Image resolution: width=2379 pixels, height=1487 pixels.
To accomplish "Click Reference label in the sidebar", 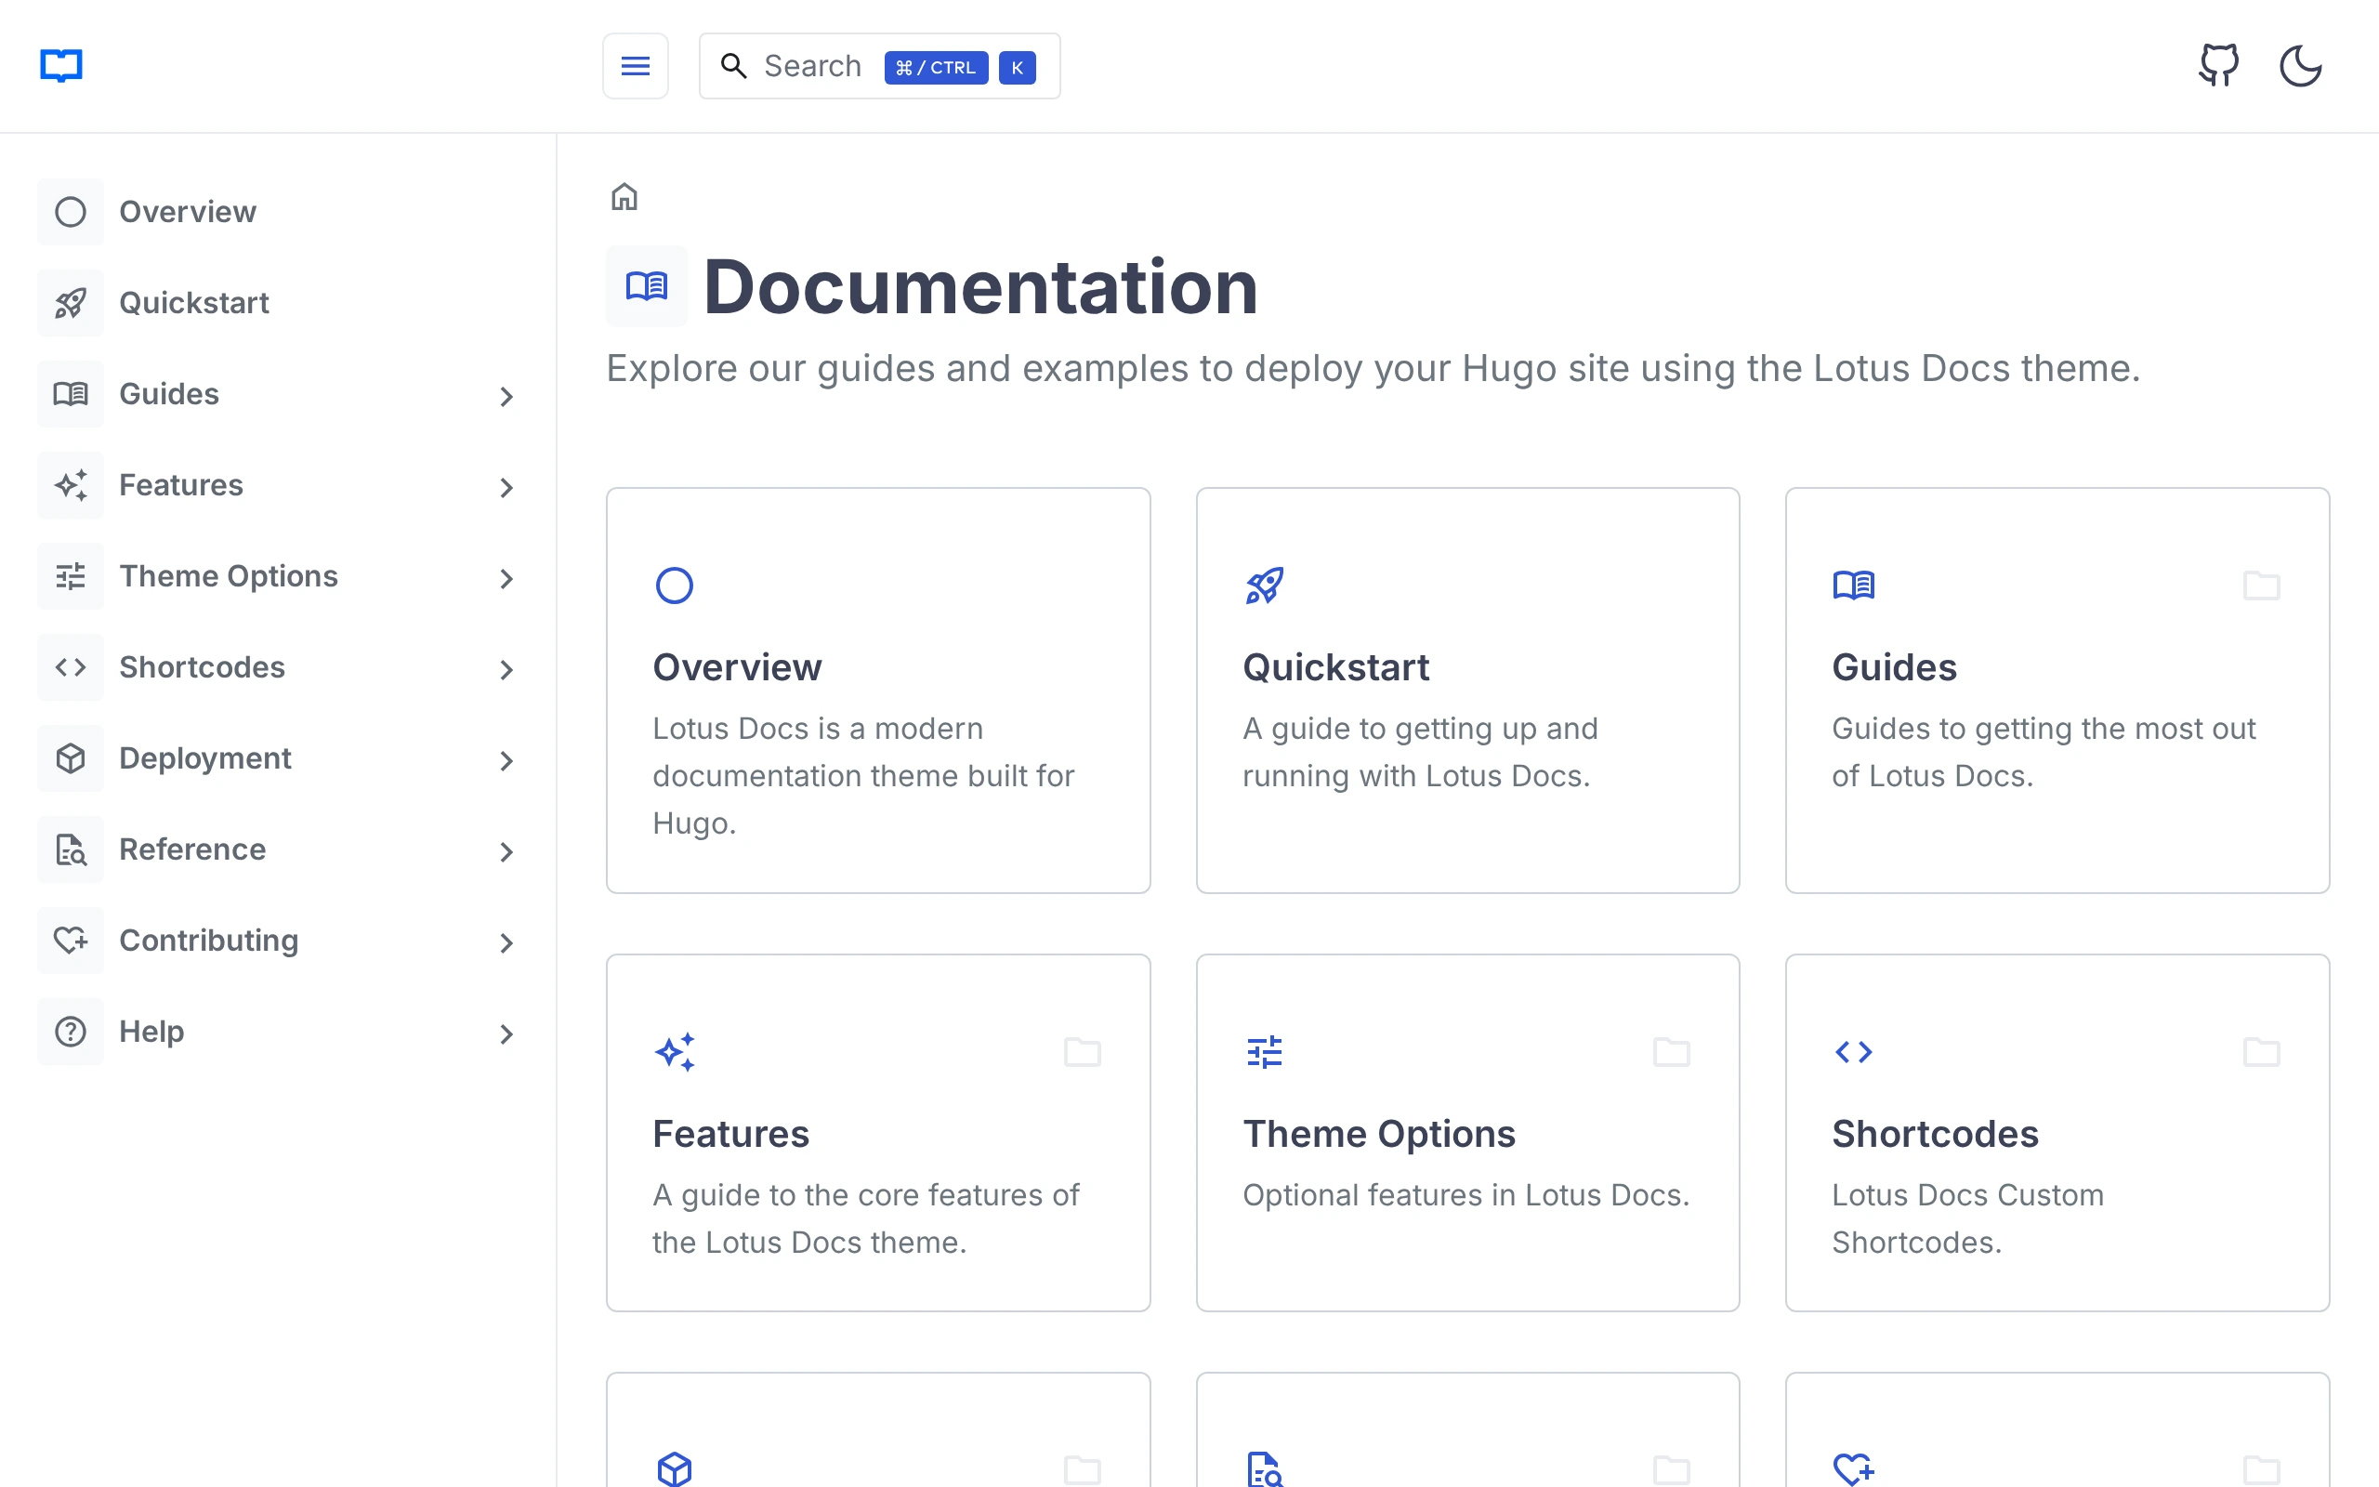I will [192, 849].
